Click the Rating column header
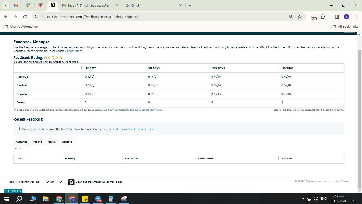This screenshot has height=204, width=362. 70,159
